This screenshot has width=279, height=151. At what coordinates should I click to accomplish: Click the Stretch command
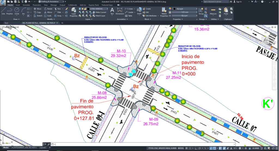[x=38, y=16]
